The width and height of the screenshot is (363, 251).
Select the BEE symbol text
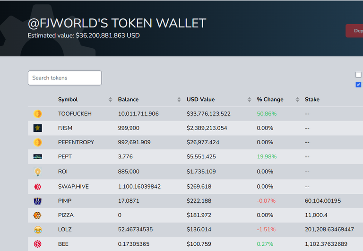coord(63,244)
